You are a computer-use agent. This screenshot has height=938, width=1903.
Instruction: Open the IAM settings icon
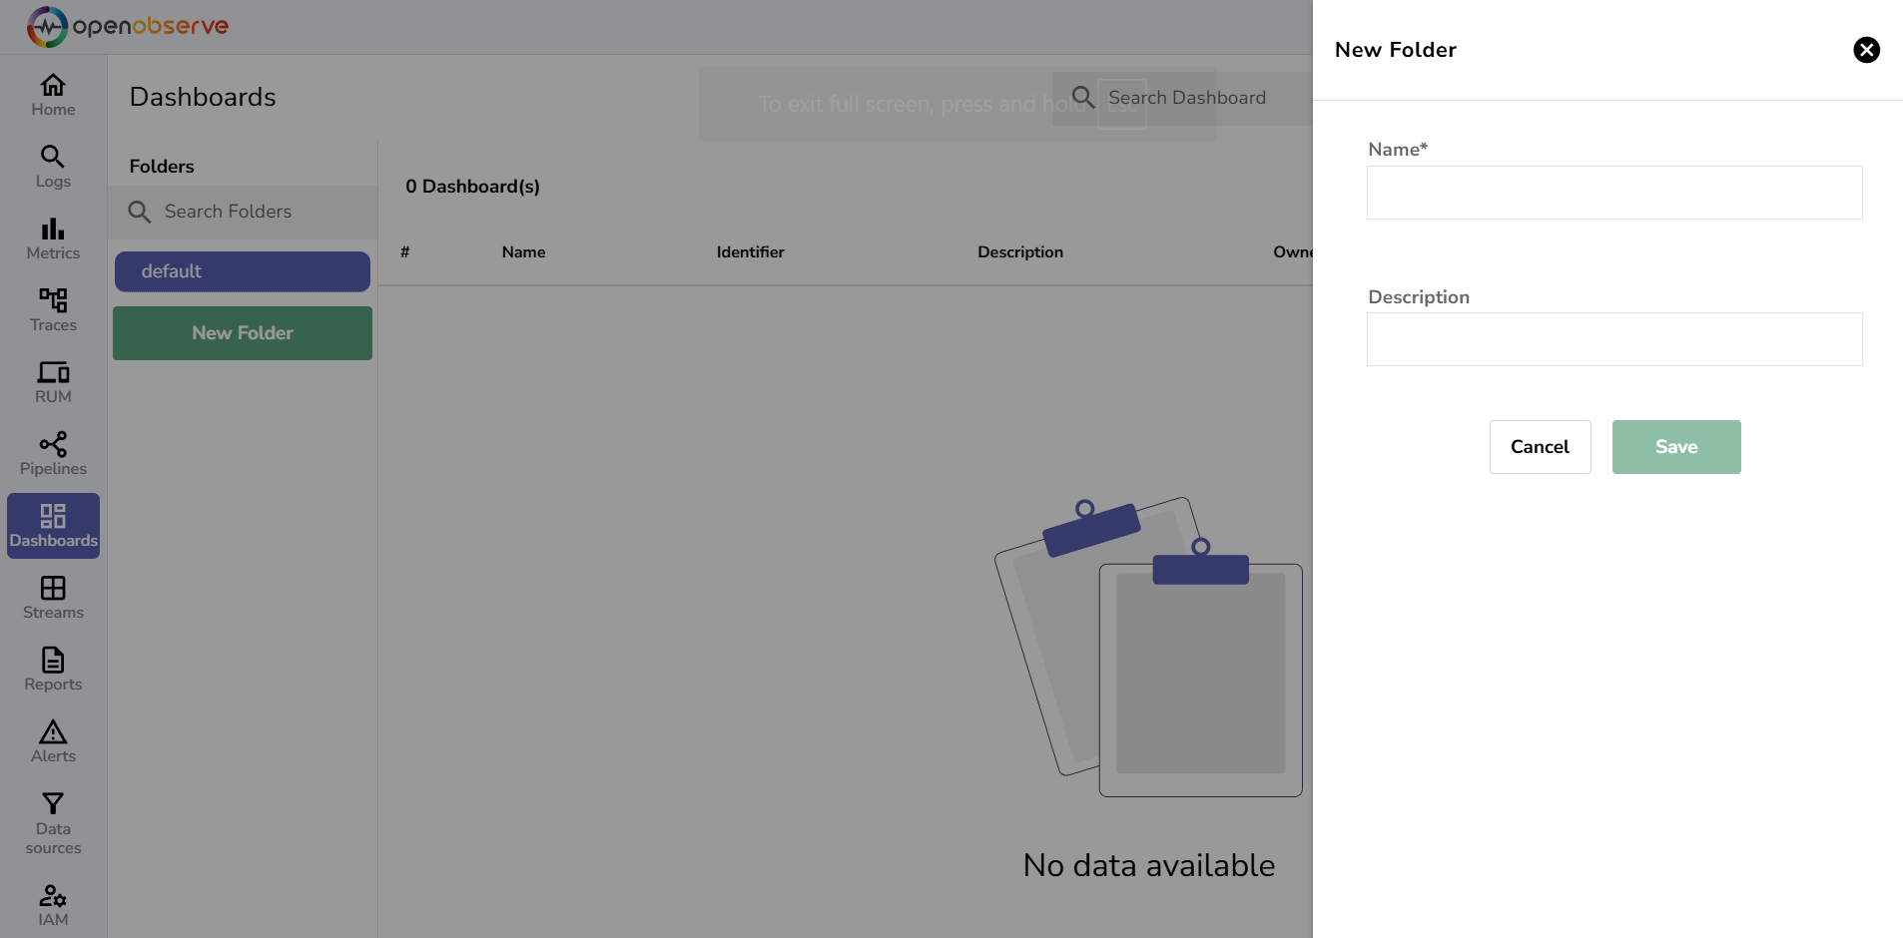[52, 897]
